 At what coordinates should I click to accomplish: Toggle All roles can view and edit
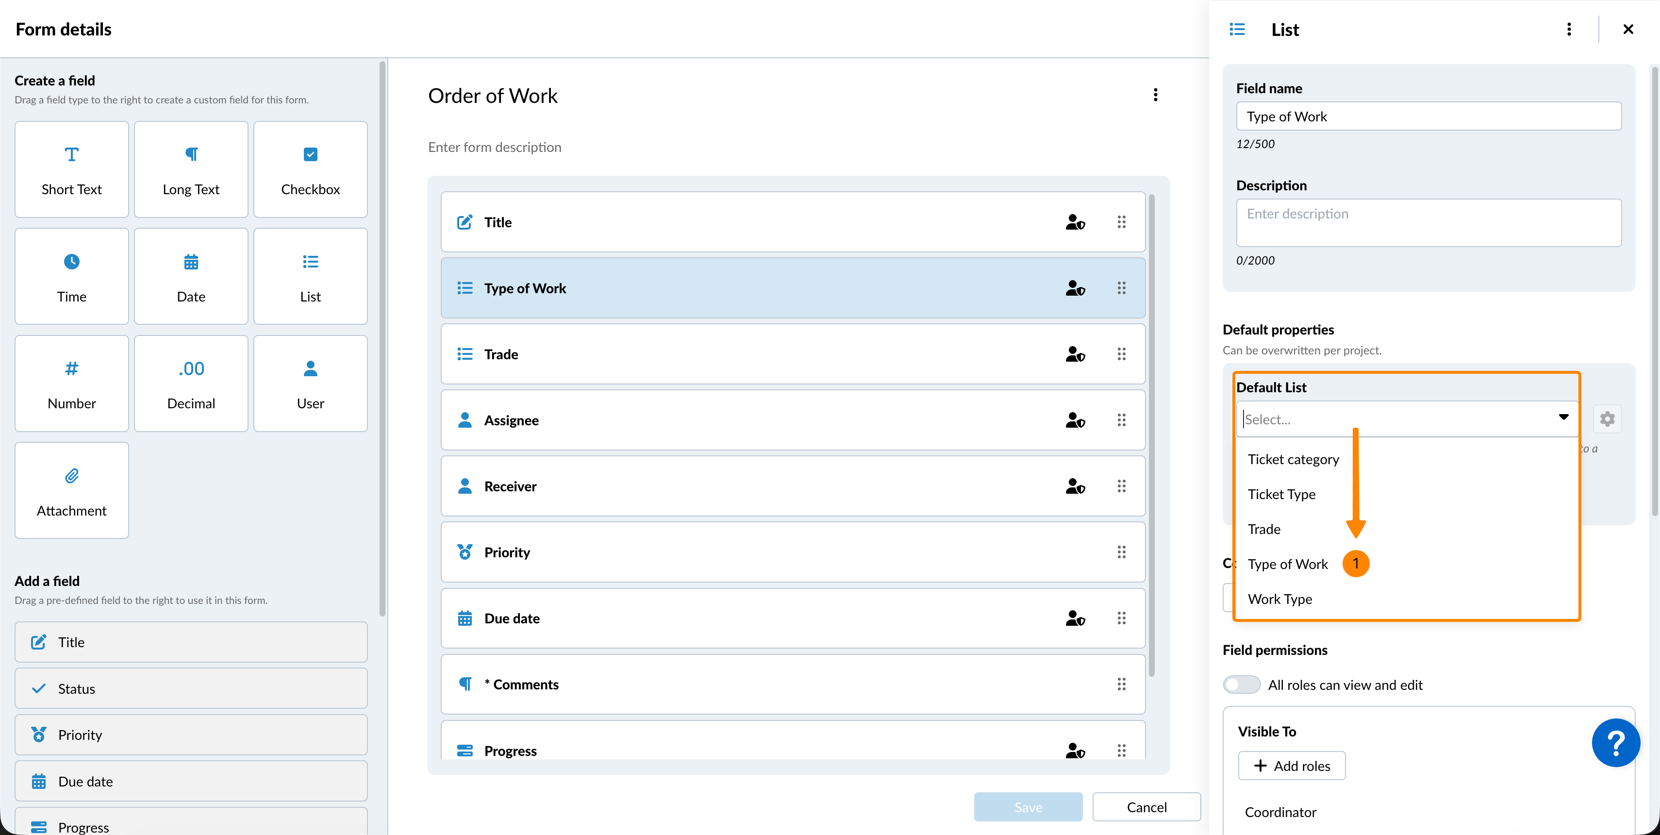point(1241,685)
